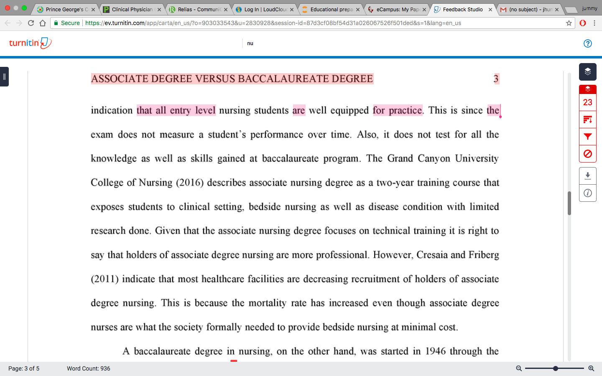Open submission info icon
Screen dimensions: 602x376
587,193
